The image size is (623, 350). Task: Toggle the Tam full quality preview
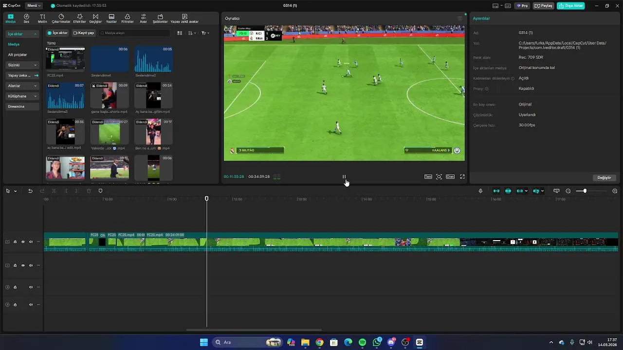(x=428, y=177)
